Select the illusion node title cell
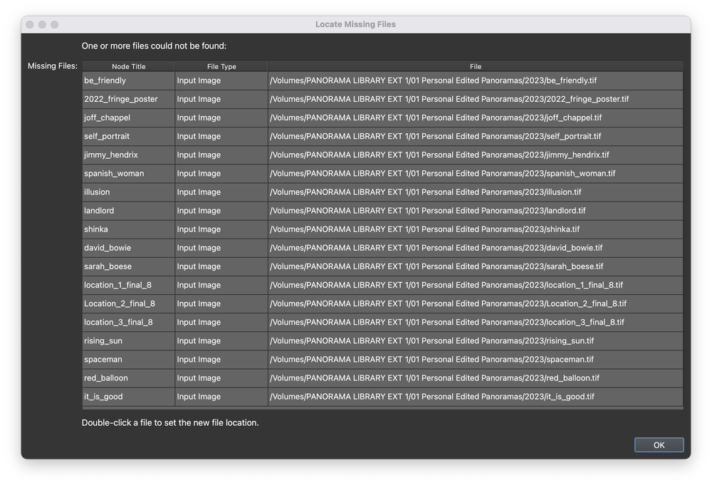 (128, 192)
